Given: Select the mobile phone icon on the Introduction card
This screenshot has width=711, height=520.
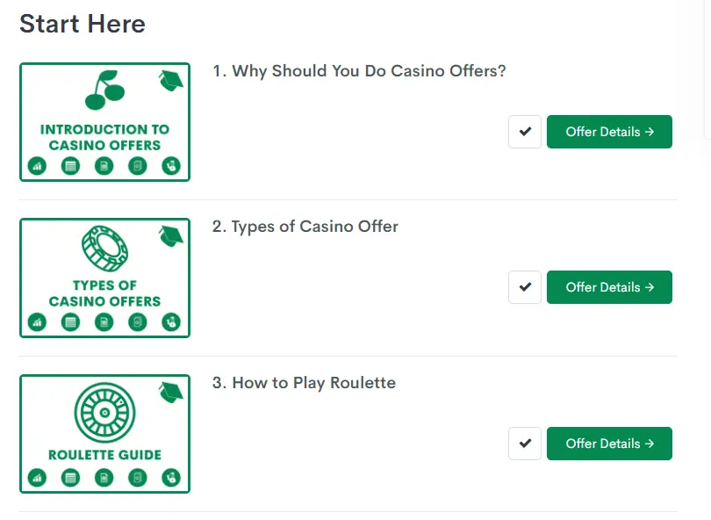Looking at the screenshot, I should (x=138, y=166).
